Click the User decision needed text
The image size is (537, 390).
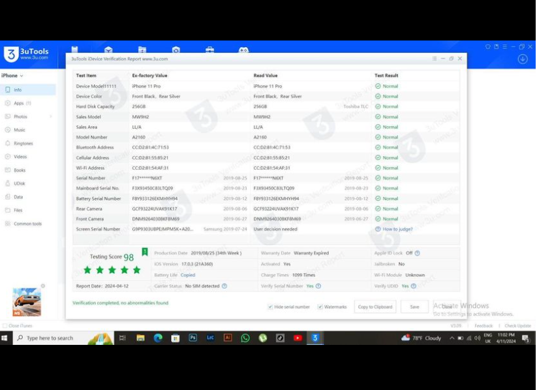275,229
